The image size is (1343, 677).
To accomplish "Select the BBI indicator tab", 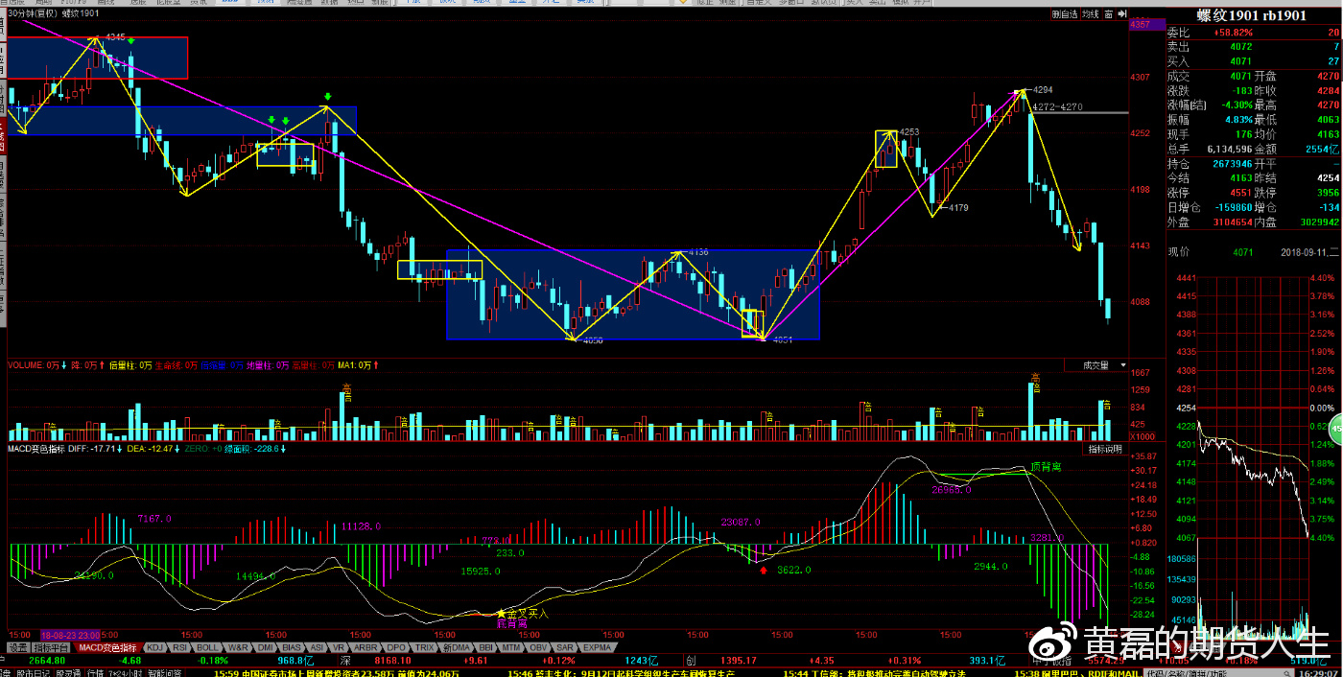I will 486,647.
